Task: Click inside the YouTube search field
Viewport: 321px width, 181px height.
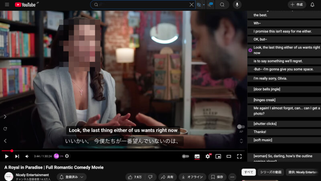Action: point(143,4)
